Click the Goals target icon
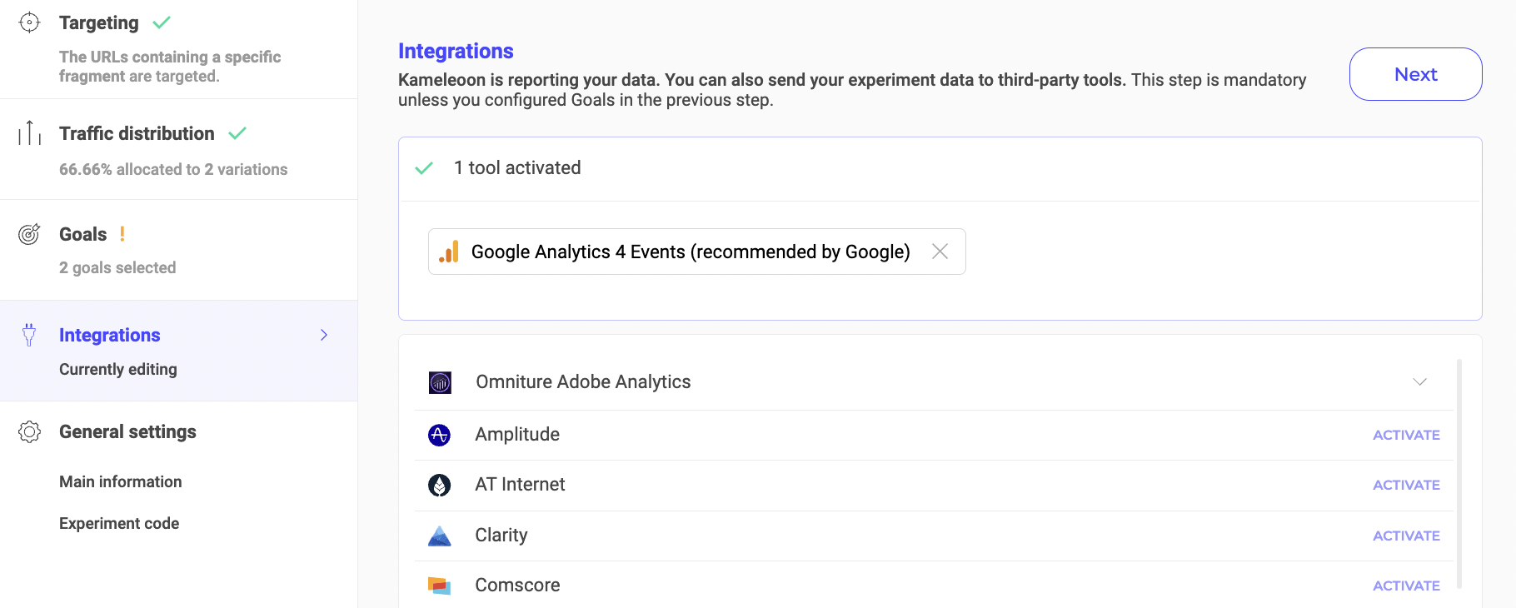1516x608 pixels. (x=29, y=234)
